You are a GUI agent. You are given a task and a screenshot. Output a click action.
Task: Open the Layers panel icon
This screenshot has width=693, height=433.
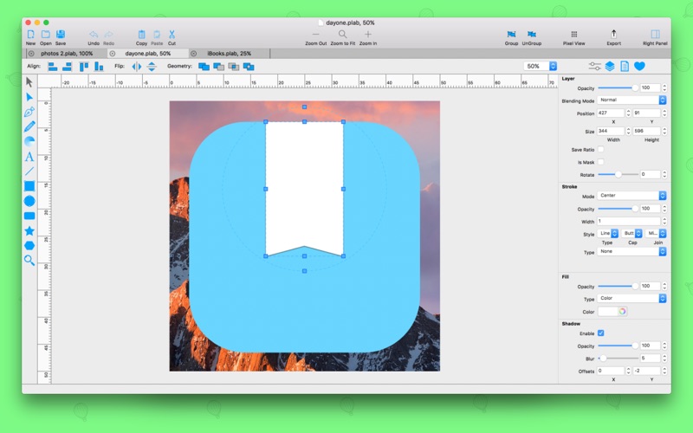(610, 66)
